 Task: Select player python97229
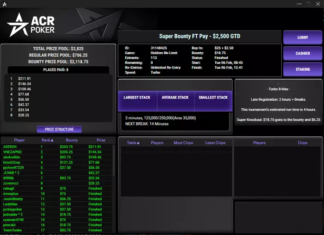(56, 167)
